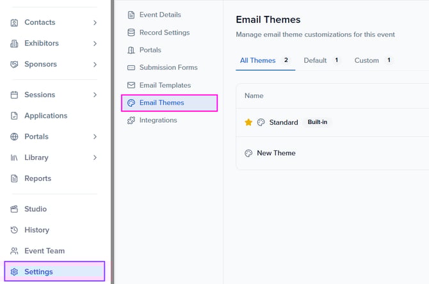Click the Studio clapperboard icon
429x284 pixels.
click(14, 209)
